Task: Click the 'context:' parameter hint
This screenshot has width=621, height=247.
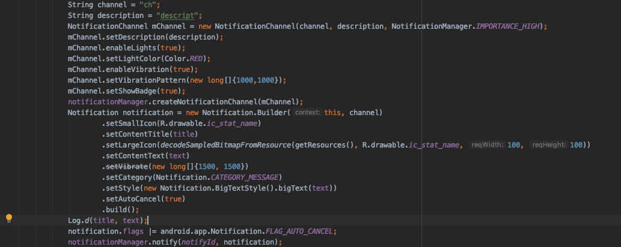Action: 307,113
